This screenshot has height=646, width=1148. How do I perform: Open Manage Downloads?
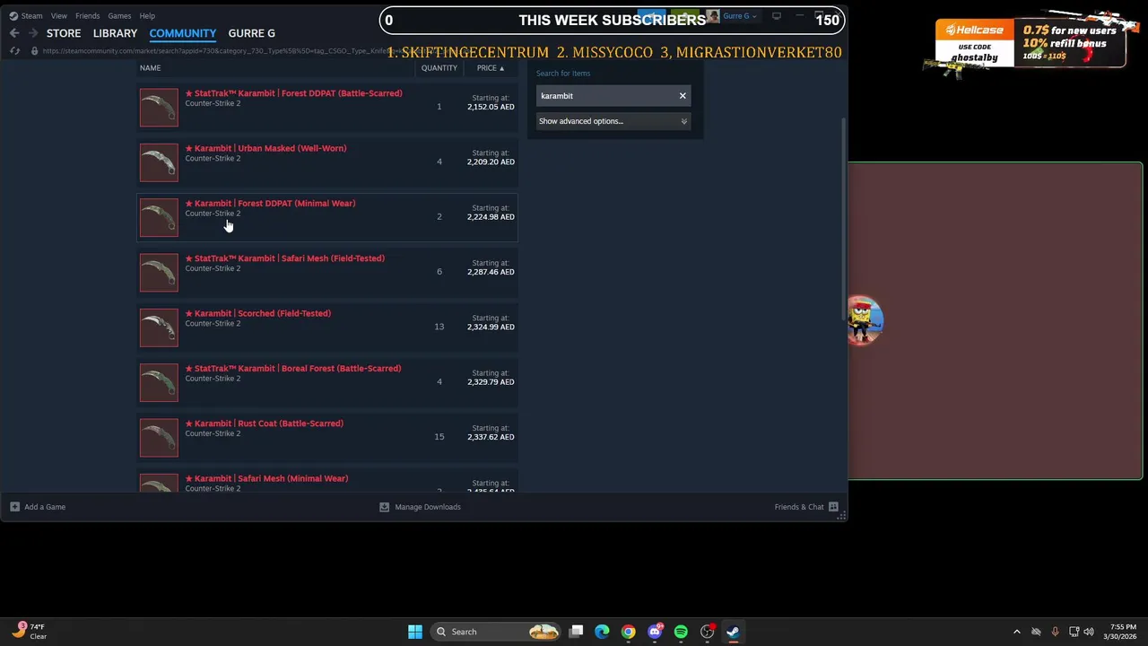(x=420, y=507)
